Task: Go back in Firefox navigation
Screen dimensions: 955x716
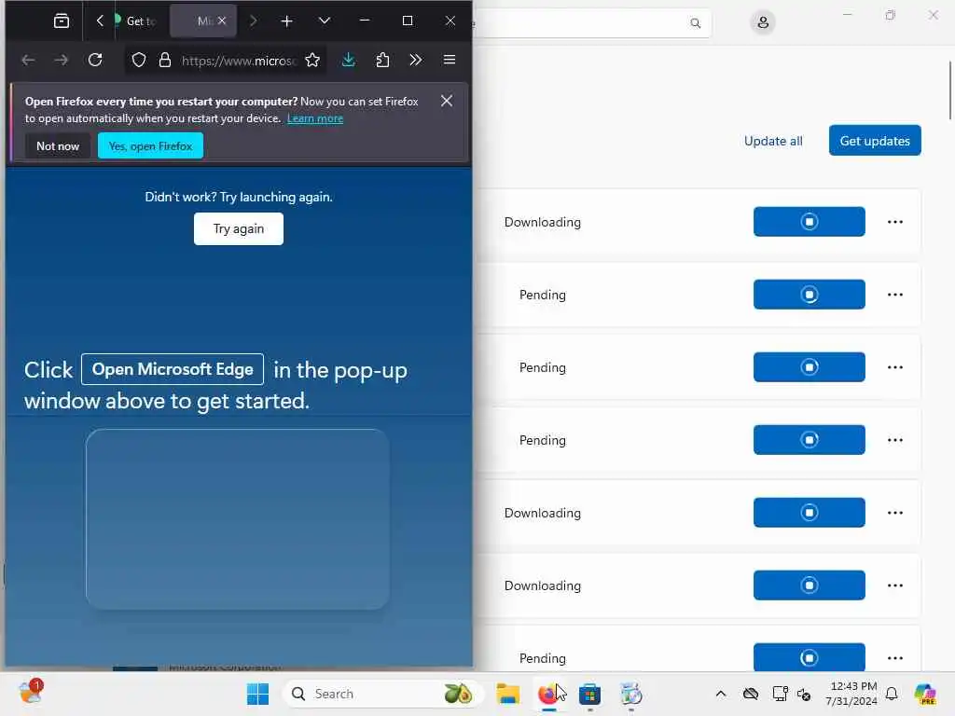Action: point(28,60)
